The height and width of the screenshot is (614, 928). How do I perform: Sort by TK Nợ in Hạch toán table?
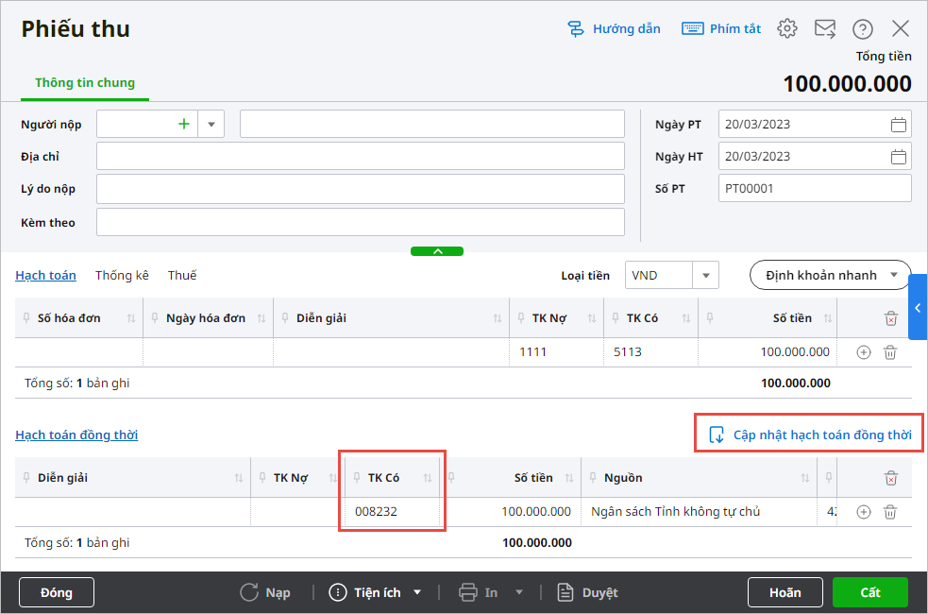(x=592, y=318)
